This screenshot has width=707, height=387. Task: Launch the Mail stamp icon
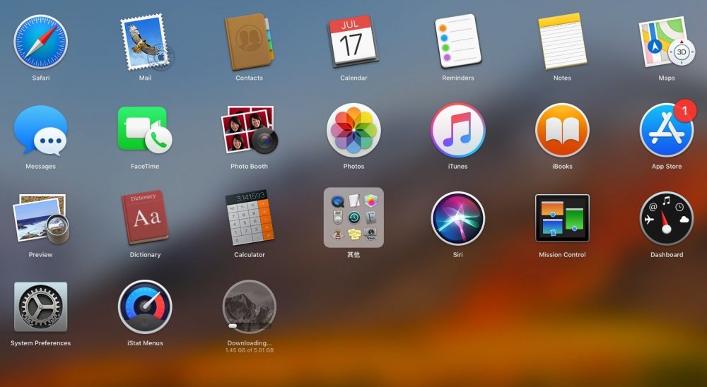[x=146, y=42]
